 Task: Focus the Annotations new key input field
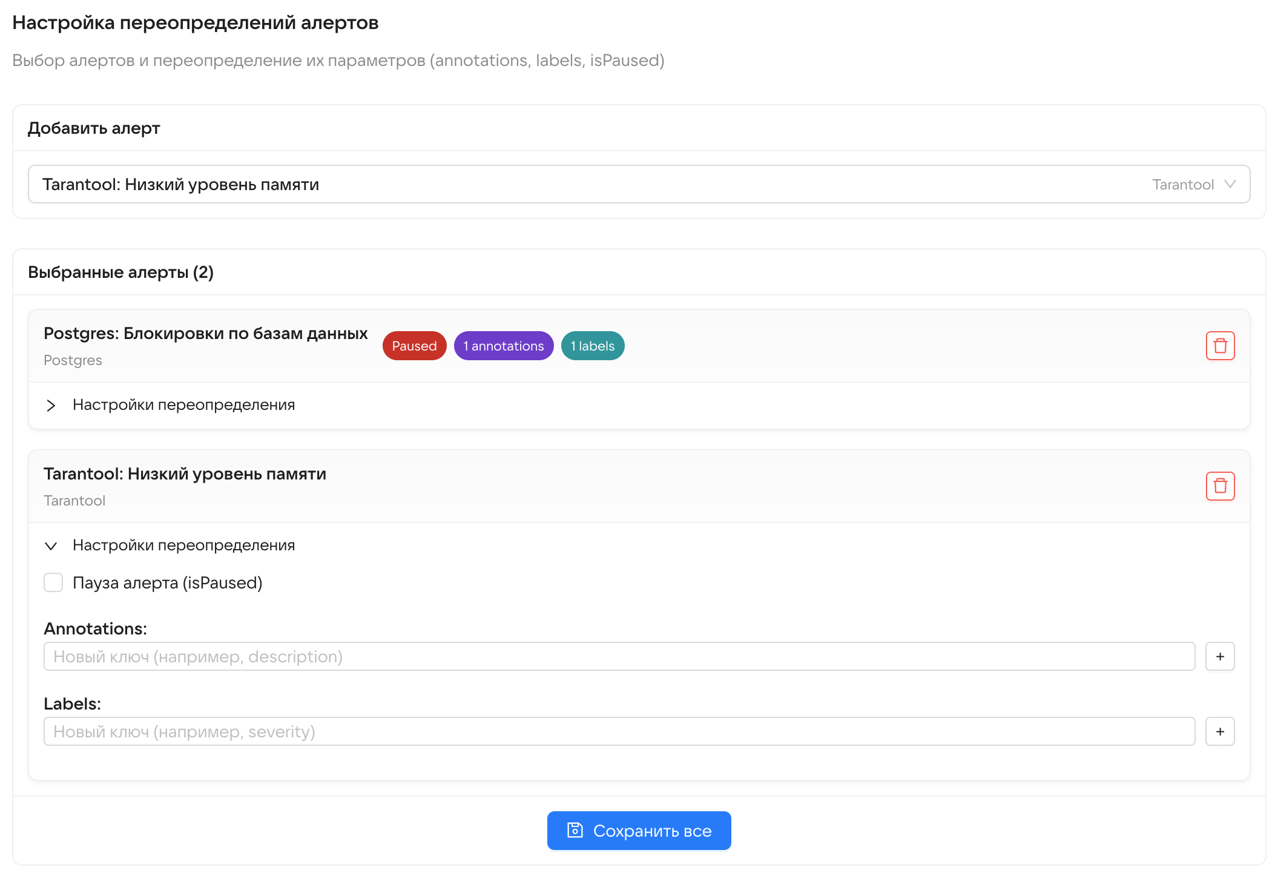point(619,656)
